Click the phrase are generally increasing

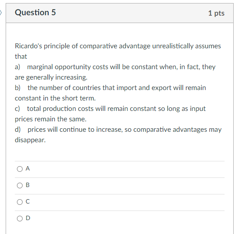coord(51,77)
